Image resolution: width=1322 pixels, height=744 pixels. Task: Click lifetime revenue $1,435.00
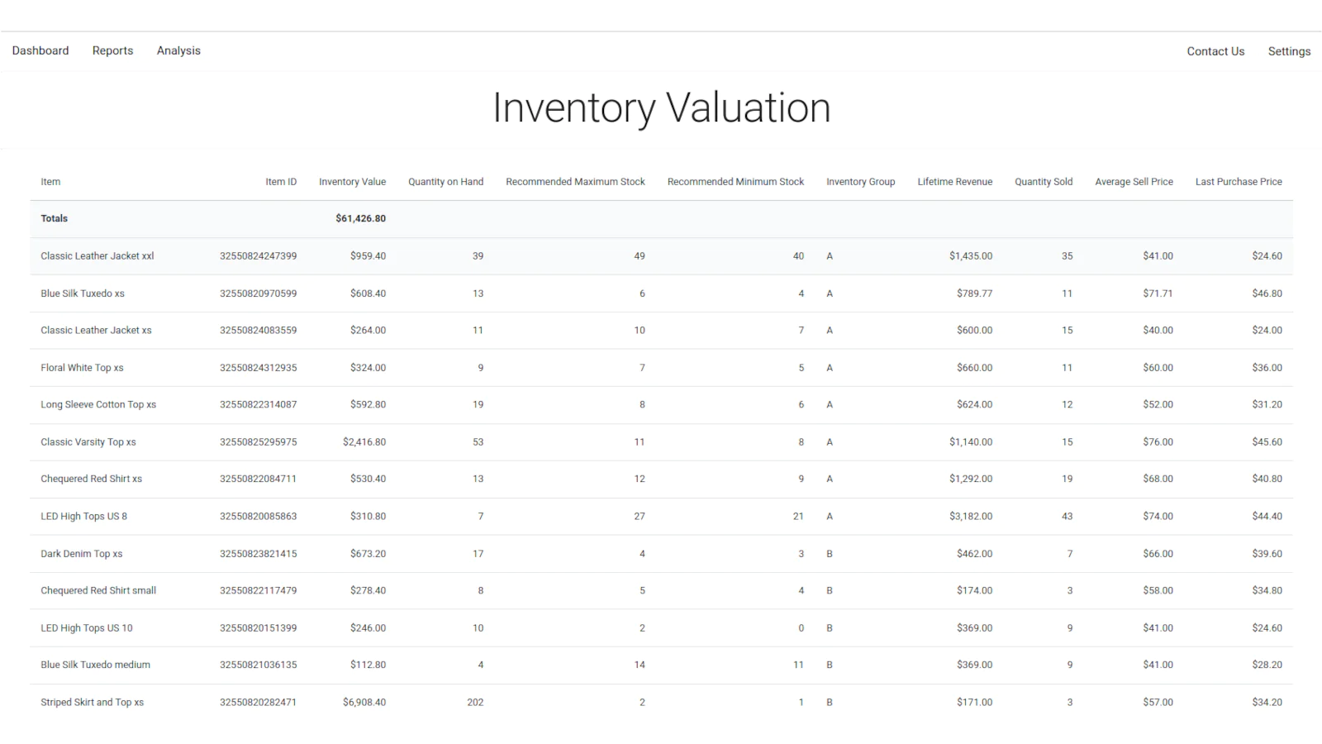point(971,256)
